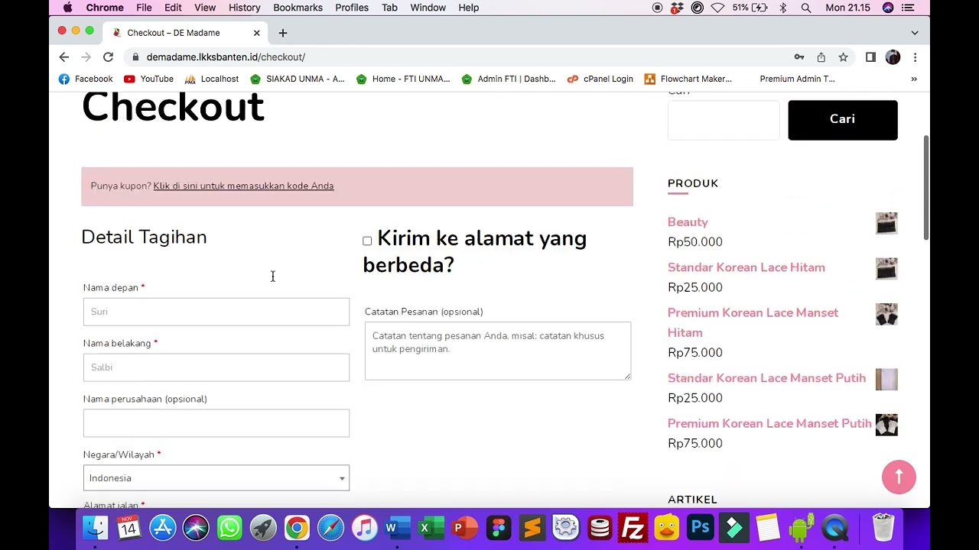Open the Chrome profile avatar

[893, 57]
